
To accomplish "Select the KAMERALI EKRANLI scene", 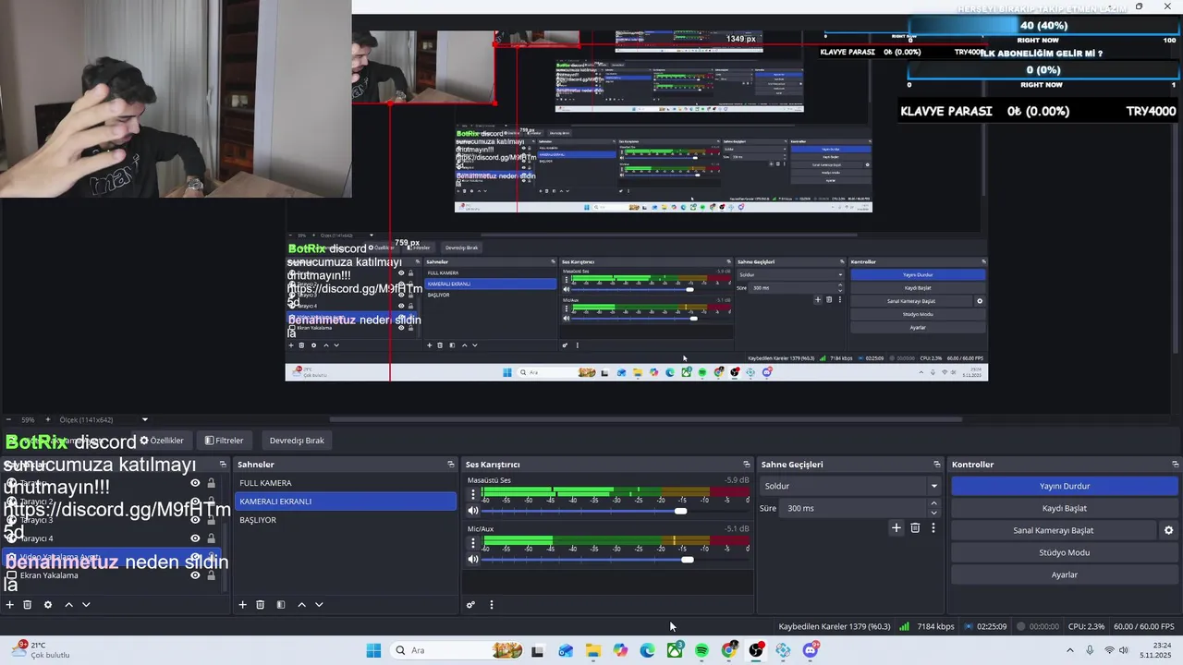I will tap(346, 502).
